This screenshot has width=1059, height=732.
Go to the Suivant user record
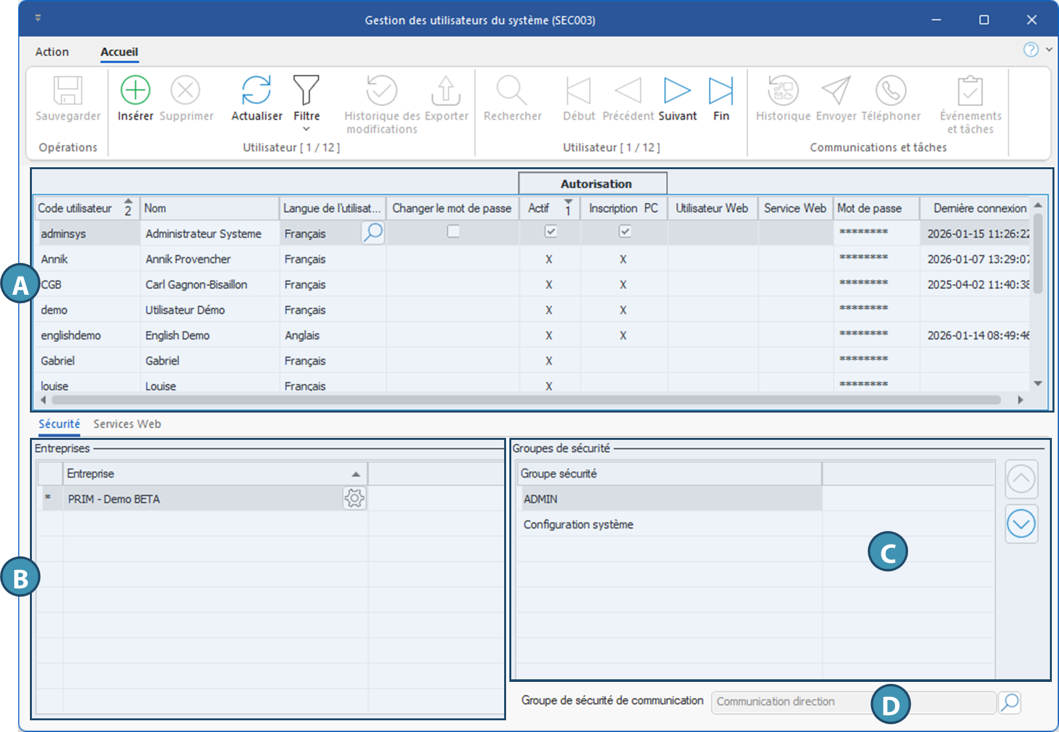click(677, 91)
